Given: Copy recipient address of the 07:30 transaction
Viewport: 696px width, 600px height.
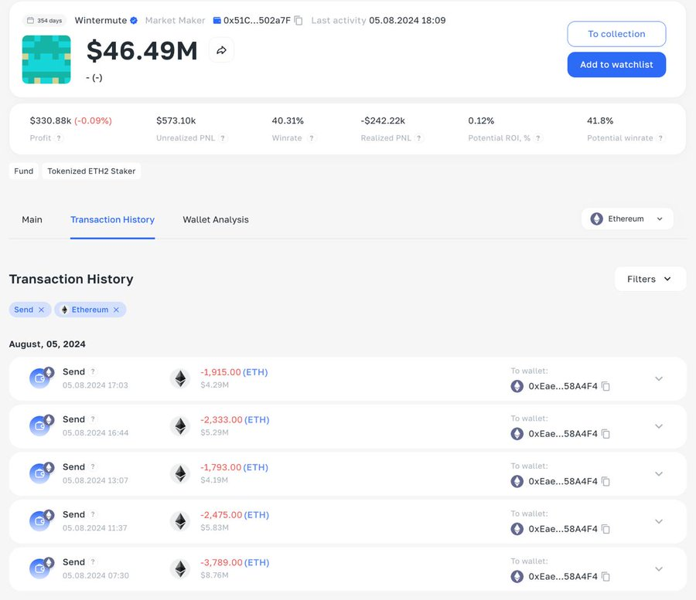Looking at the screenshot, I should point(606,577).
